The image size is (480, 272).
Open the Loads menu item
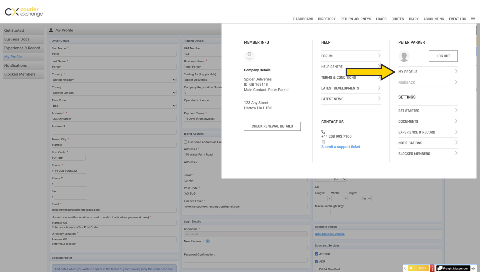381,19
